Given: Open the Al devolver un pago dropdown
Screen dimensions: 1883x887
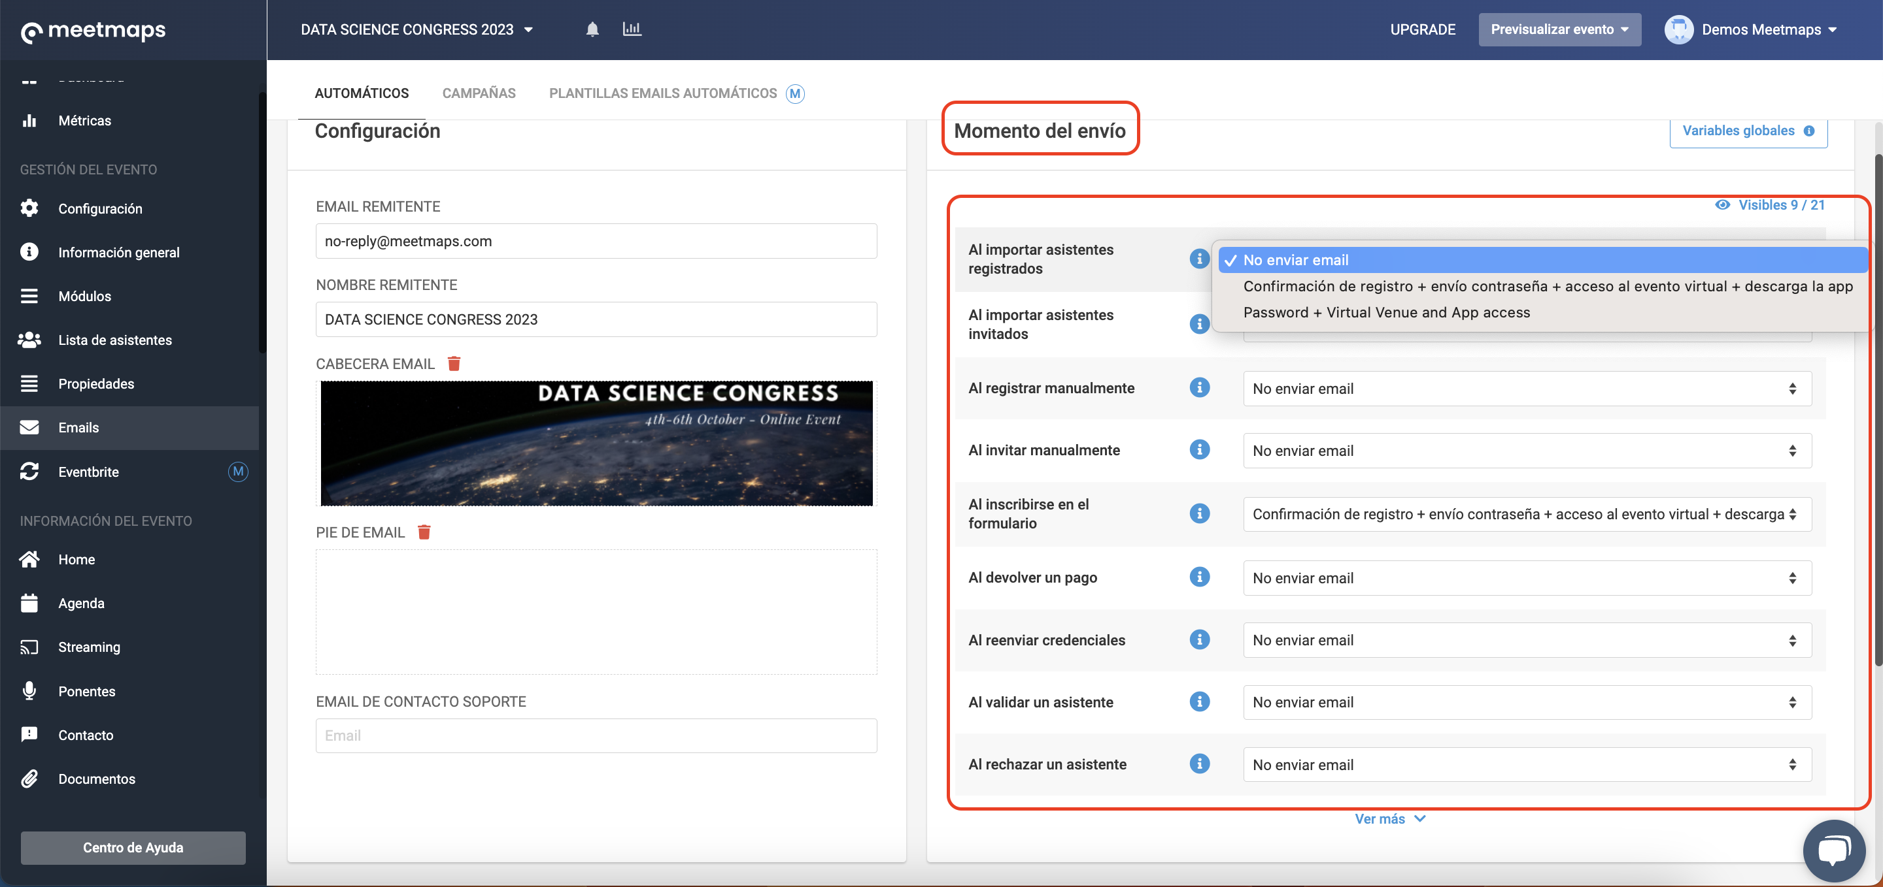Looking at the screenshot, I should point(1527,577).
